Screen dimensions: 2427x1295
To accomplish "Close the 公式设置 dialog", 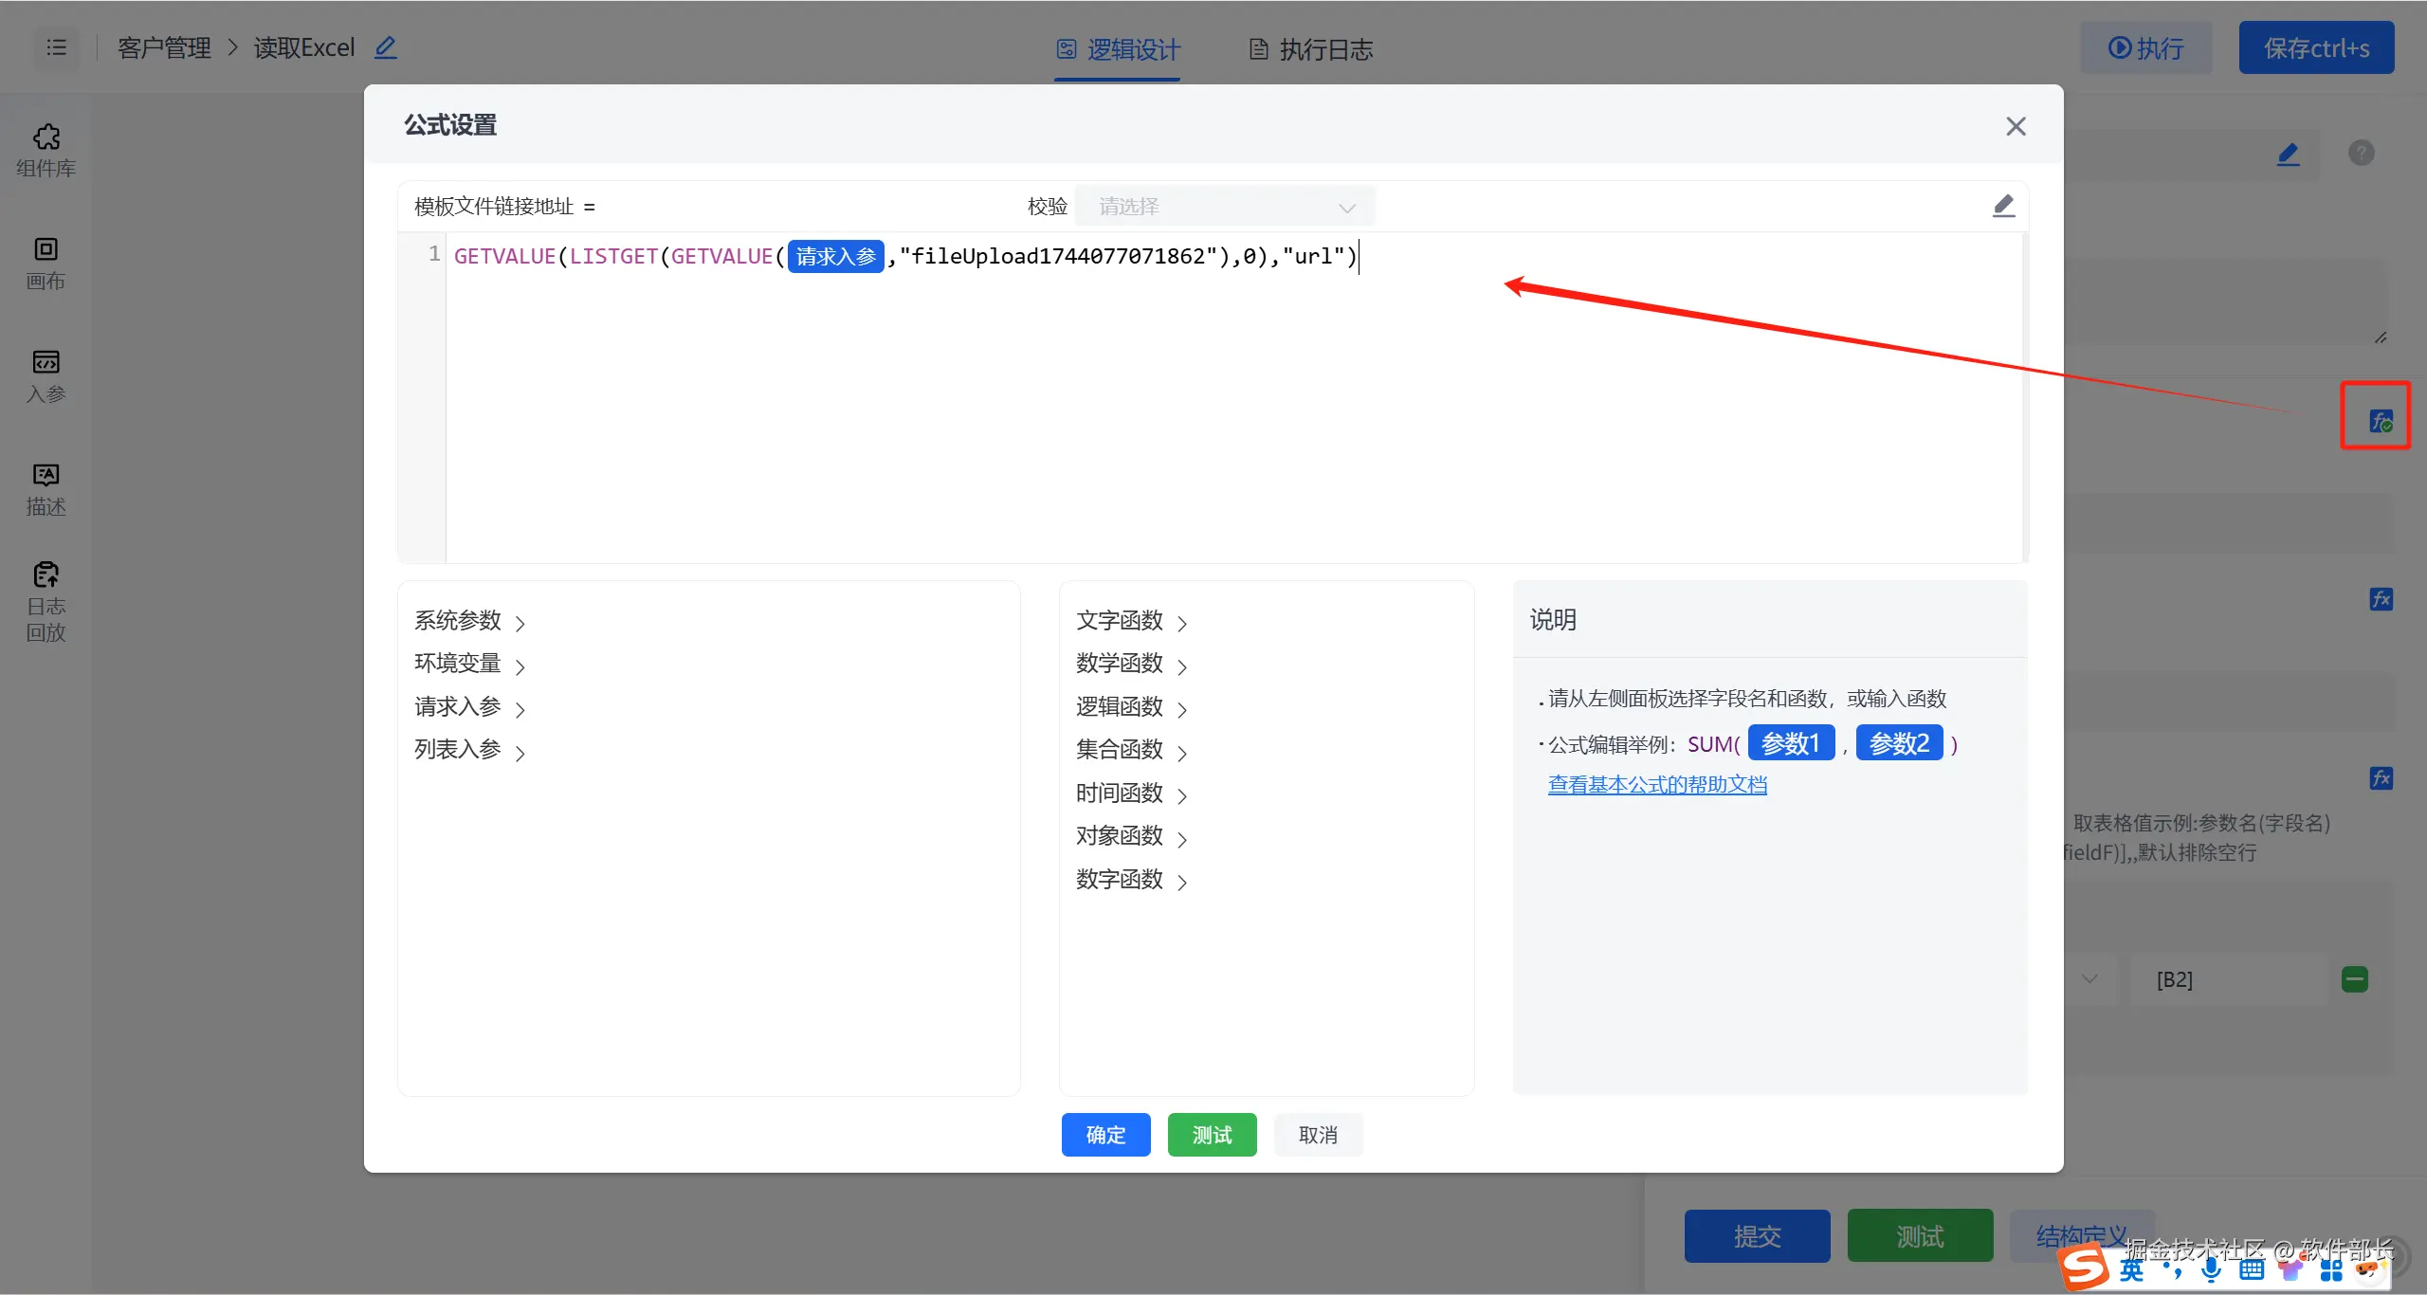I will (2016, 126).
